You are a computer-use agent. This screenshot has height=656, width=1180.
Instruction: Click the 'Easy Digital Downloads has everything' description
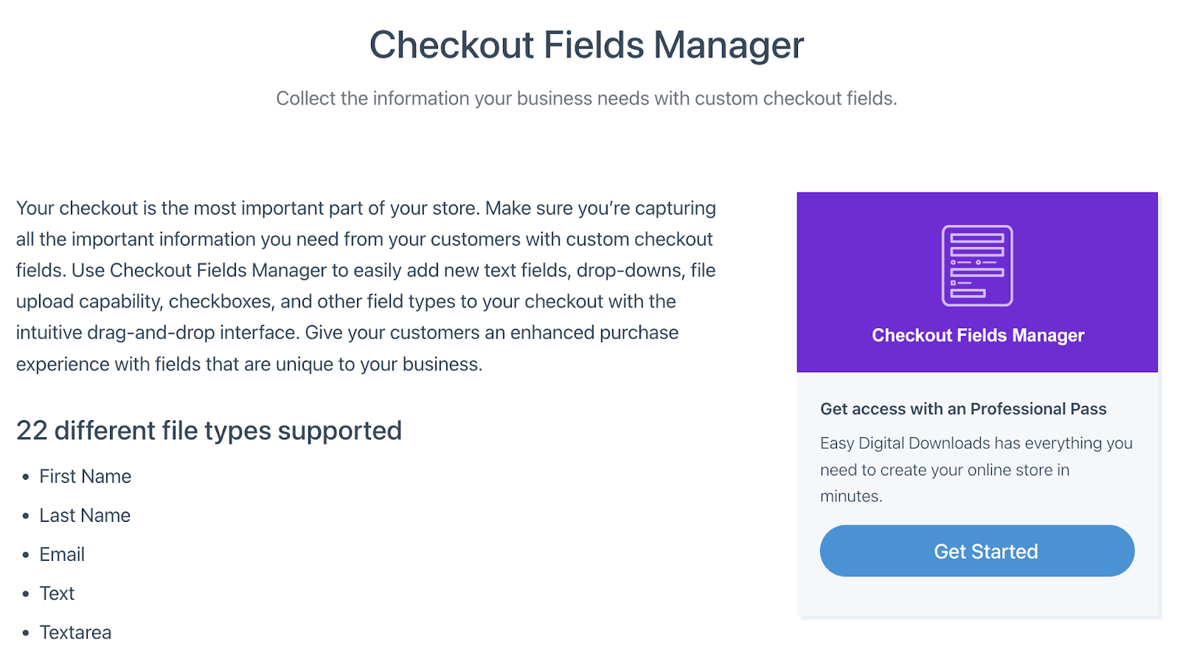pyautogui.click(x=976, y=470)
